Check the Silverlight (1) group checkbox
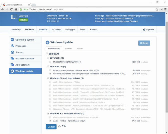This screenshot has width=168, height=134. 48,58
